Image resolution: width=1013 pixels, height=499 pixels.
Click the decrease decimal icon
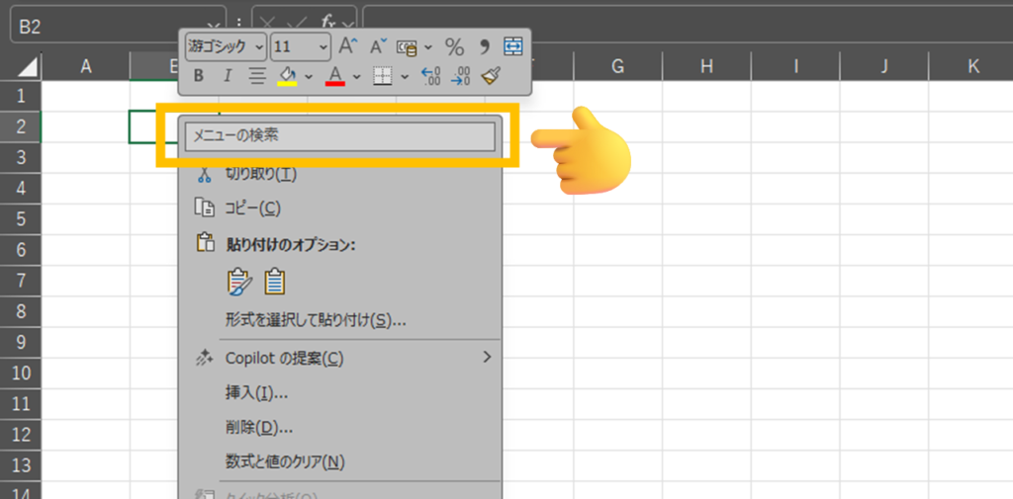point(461,76)
